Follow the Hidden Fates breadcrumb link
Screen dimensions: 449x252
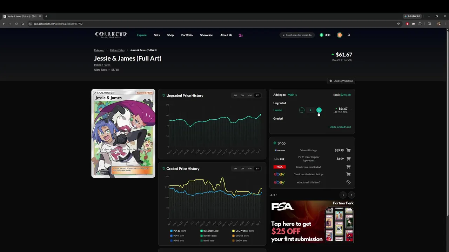click(x=117, y=50)
